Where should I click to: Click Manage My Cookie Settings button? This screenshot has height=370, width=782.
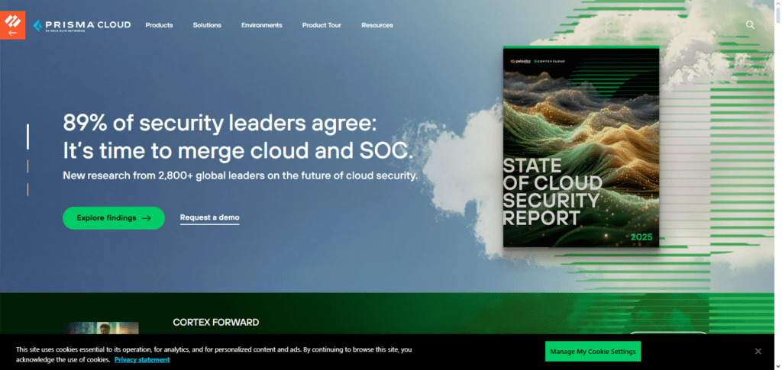pos(593,352)
